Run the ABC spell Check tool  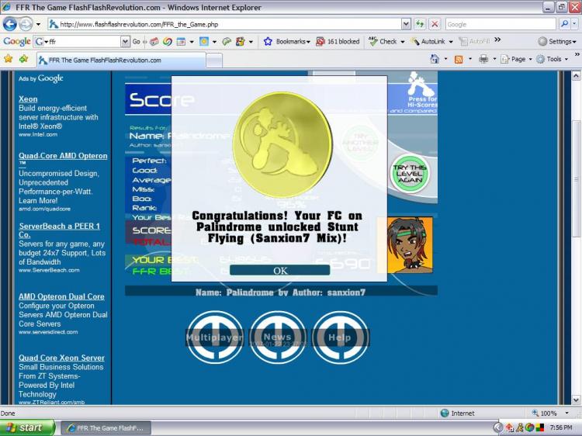click(x=383, y=42)
